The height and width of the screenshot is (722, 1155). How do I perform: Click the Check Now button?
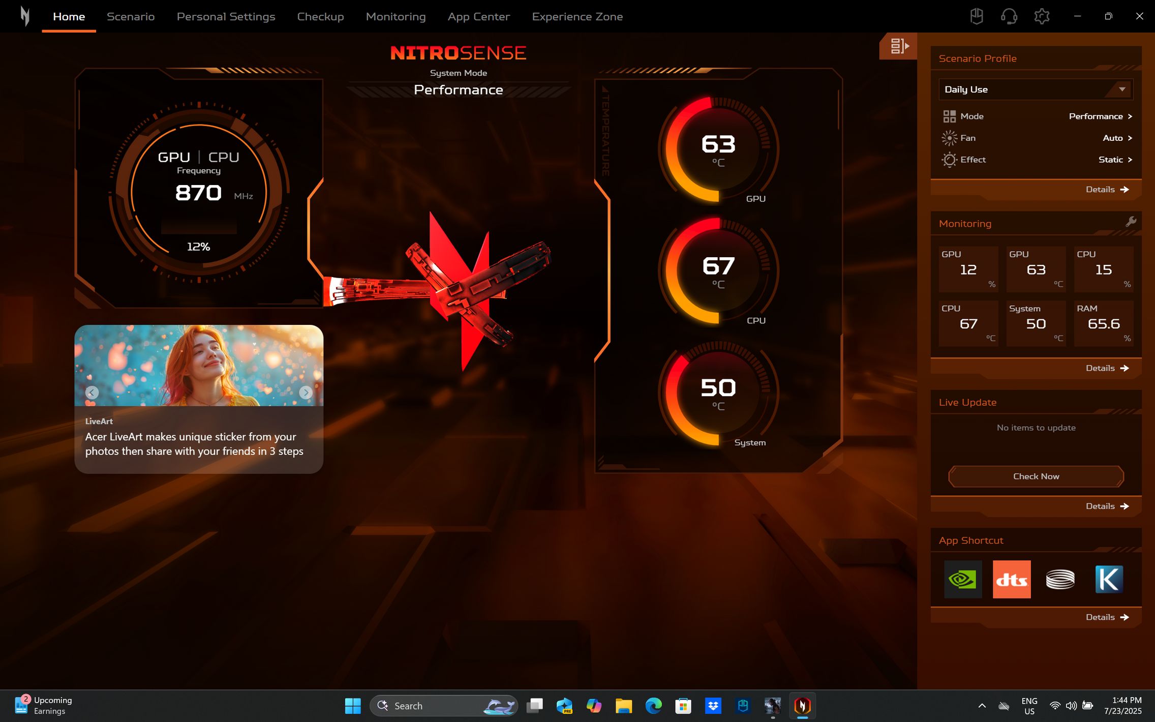coord(1036,476)
